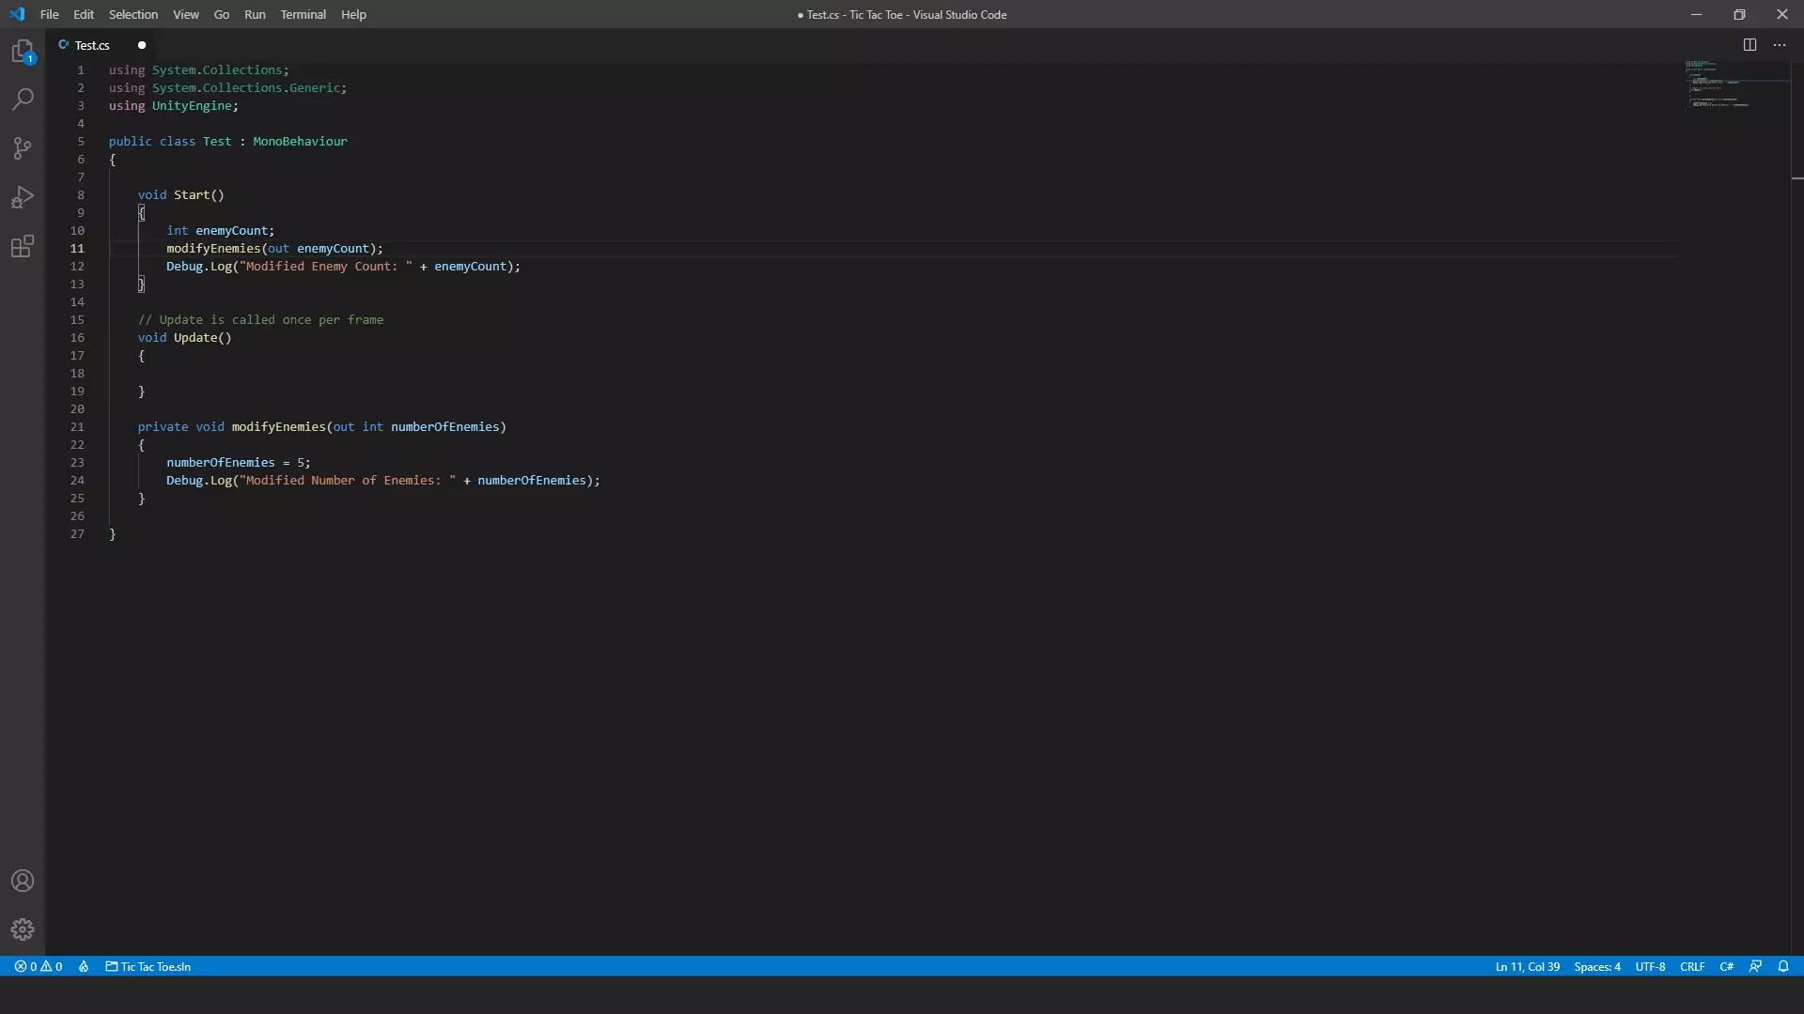Open the Search view
This screenshot has width=1804, height=1014.
click(23, 100)
